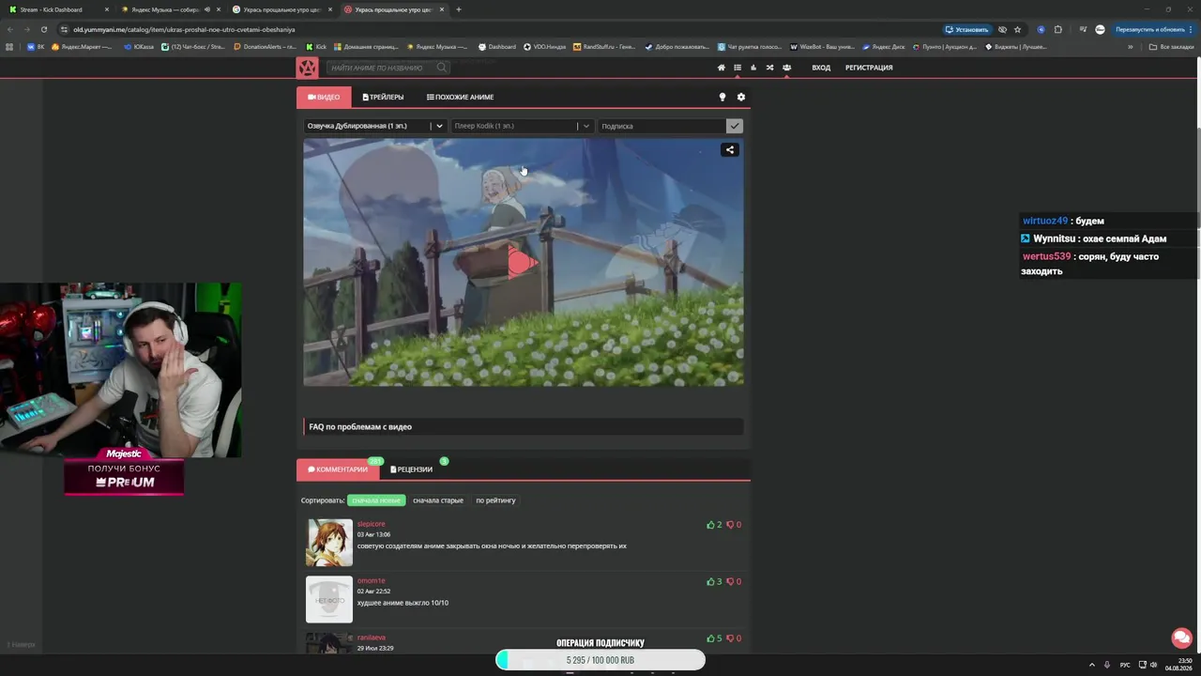Open the 'ЮKassa' bookmark
Screen dimensions: 1201x676
click(139, 46)
